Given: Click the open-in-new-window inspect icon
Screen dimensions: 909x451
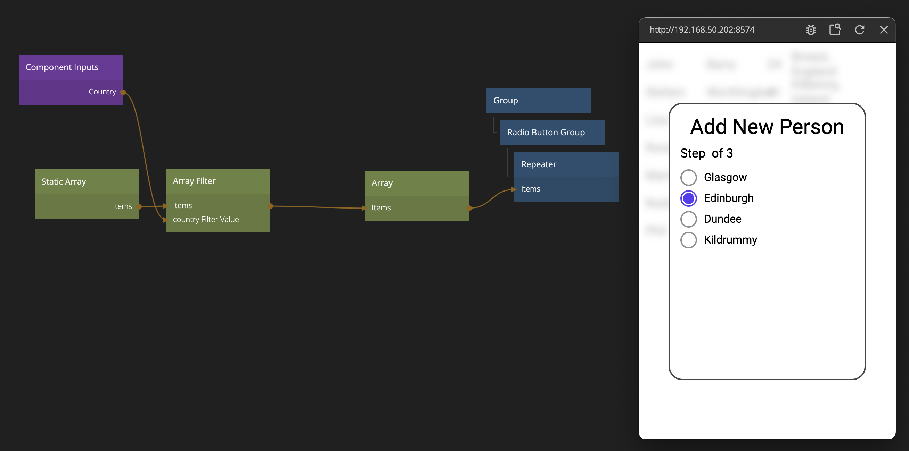Looking at the screenshot, I should 835,29.
